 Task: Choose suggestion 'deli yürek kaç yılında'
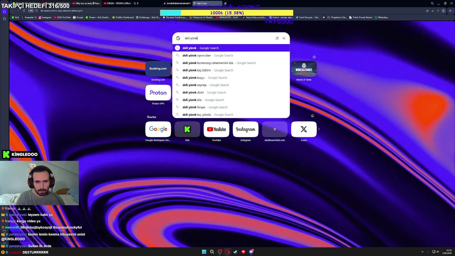pyautogui.click(x=231, y=114)
